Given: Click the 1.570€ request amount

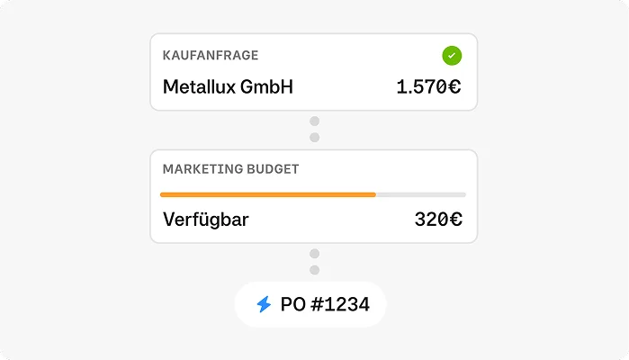Looking at the screenshot, I should [429, 87].
